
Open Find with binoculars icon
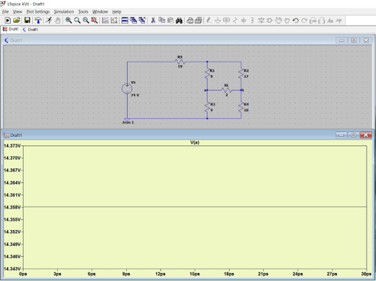pos(179,21)
